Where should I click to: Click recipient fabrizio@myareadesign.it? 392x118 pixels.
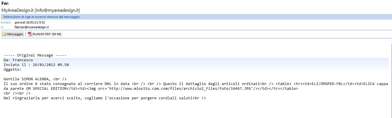pos(32,27)
